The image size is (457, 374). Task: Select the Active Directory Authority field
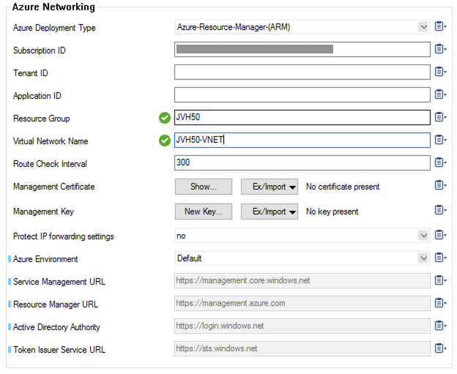[302, 326]
